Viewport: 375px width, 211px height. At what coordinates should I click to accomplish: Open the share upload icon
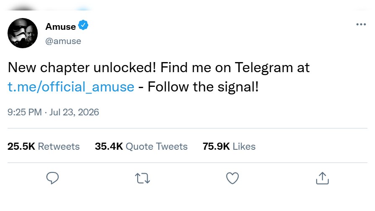pyautogui.click(x=323, y=178)
